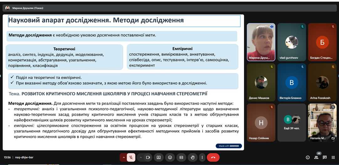Turn on the camera

coord(148,157)
